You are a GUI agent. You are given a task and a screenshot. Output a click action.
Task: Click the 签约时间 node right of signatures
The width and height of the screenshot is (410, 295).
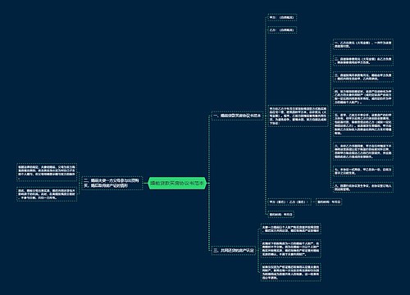329,202
